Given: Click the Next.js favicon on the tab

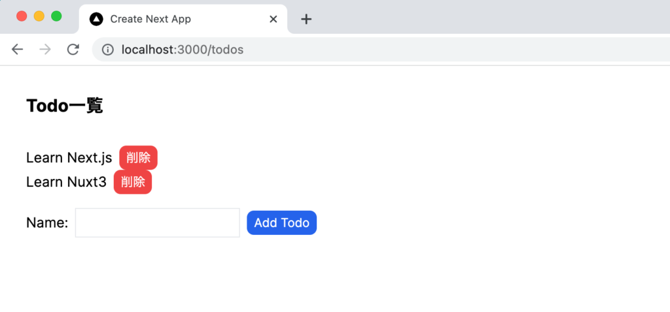Looking at the screenshot, I should [97, 19].
